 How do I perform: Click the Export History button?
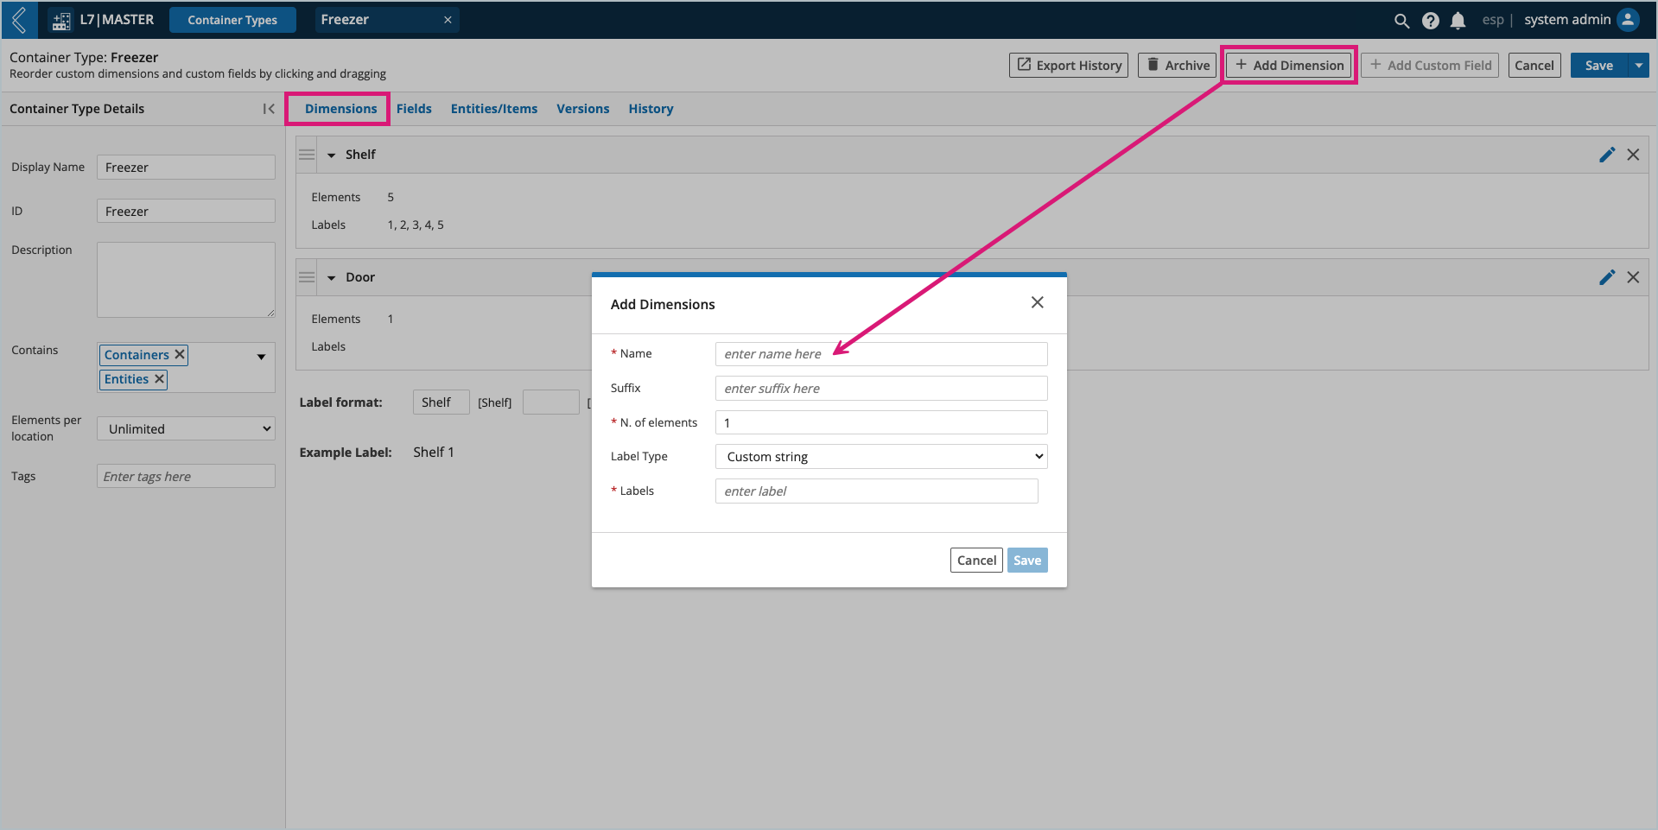tap(1069, 66)
